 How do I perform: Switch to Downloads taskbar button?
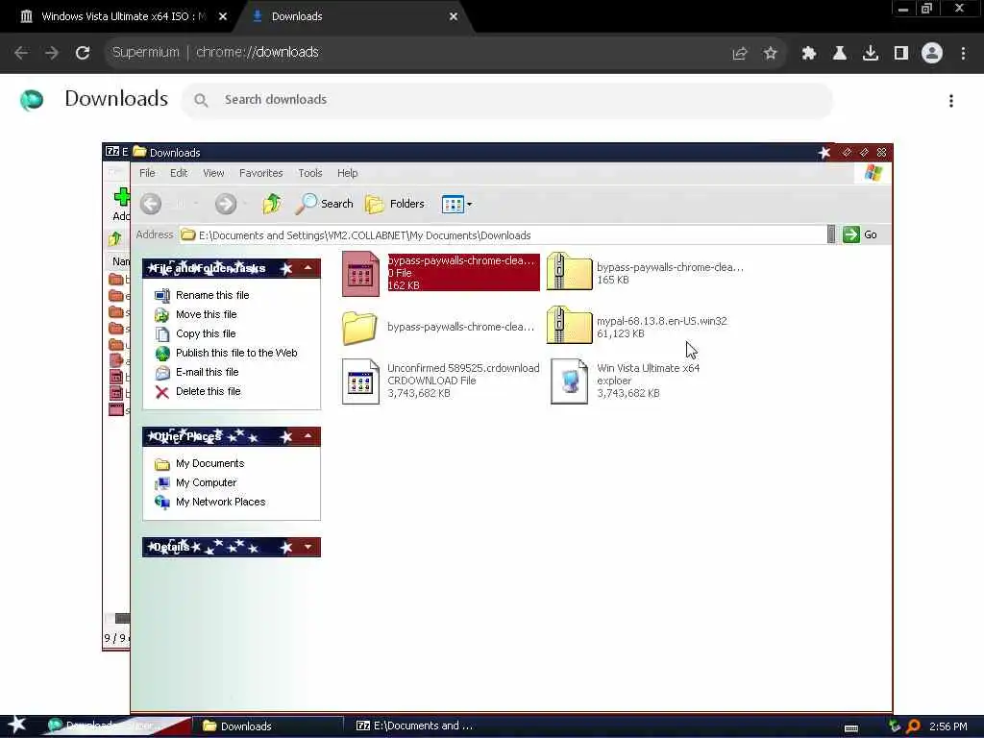point(268,726)
